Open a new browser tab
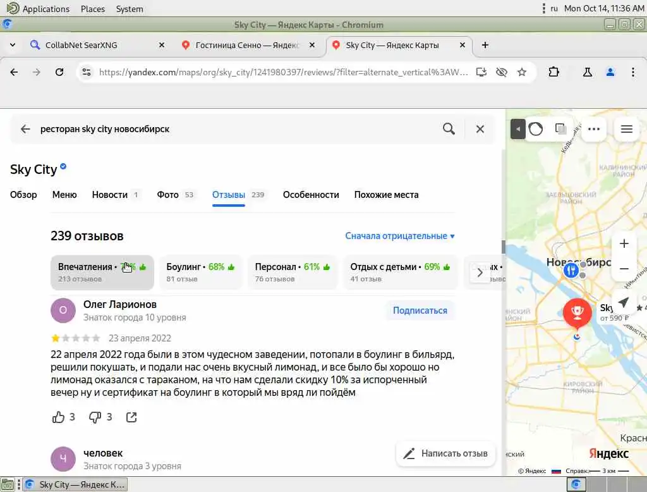The height and width of the screenshot is (492, 647). 485,45
